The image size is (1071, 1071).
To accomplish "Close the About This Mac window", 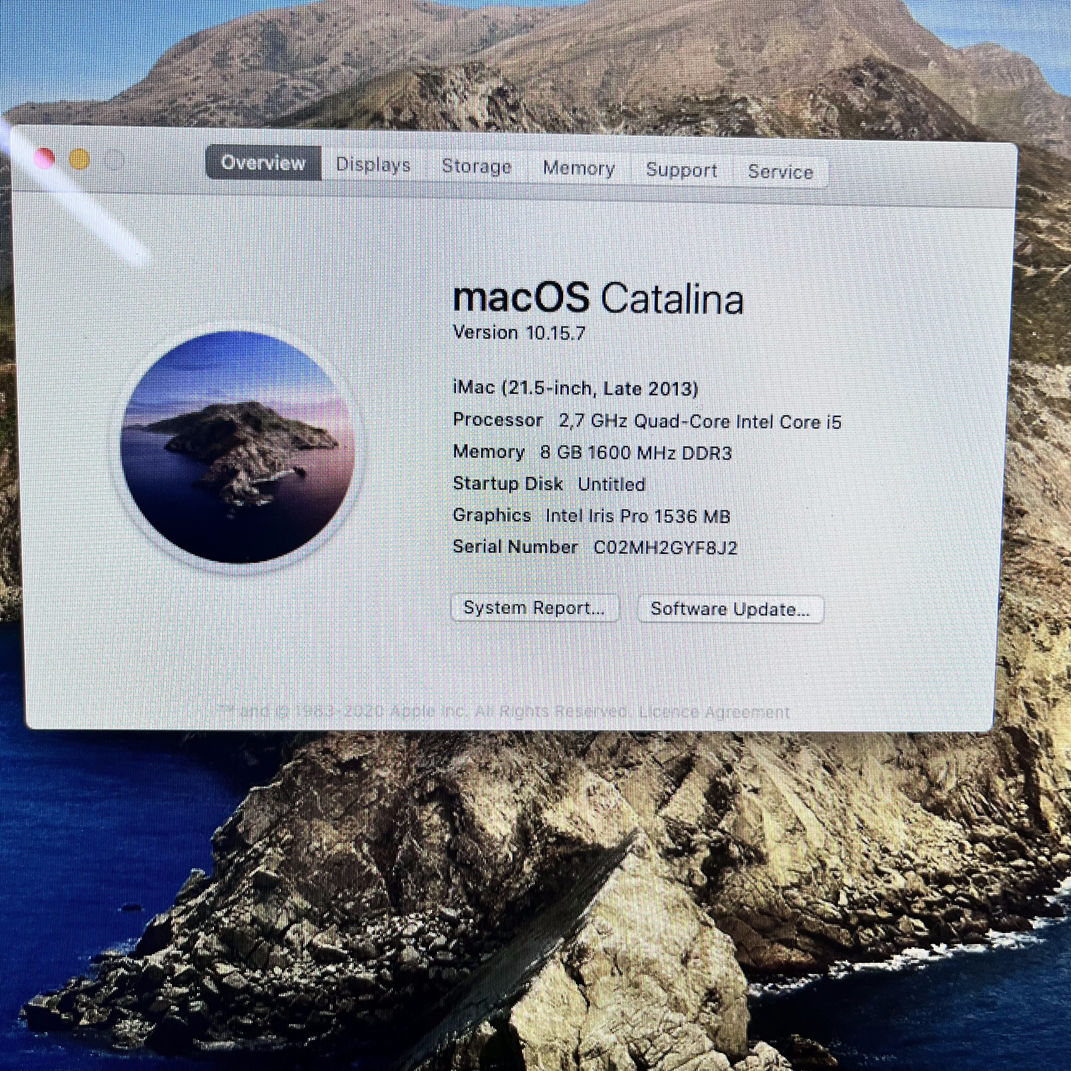I will (x=45, y=158).
